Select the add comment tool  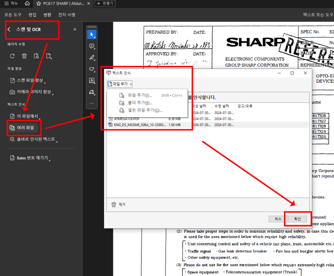tap(92, 46)
